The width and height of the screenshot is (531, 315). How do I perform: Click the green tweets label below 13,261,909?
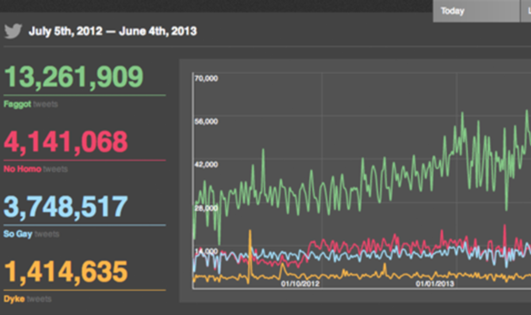click(31, 105)
